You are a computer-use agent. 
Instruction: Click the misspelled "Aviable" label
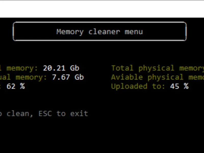point(127,77)
